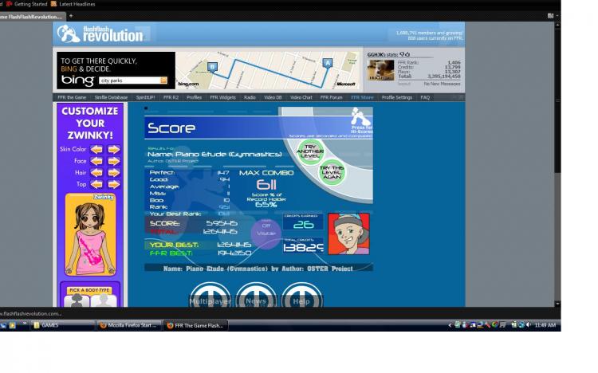
Task: Click Try Another Level button
Action: tap(310, 151)
